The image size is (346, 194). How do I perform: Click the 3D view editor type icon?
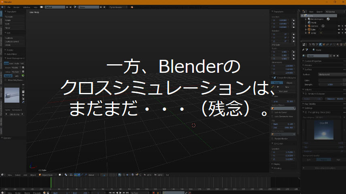pyautogui.click(x=2, y=175)
